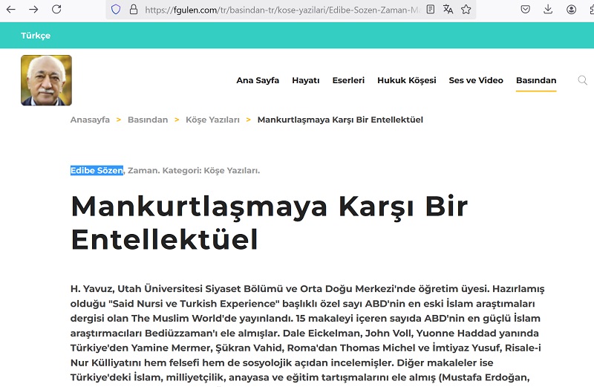Click the portrait logo thumbnail
The image size is (594, 387).
pyautogui.click(x=46, y=80)
